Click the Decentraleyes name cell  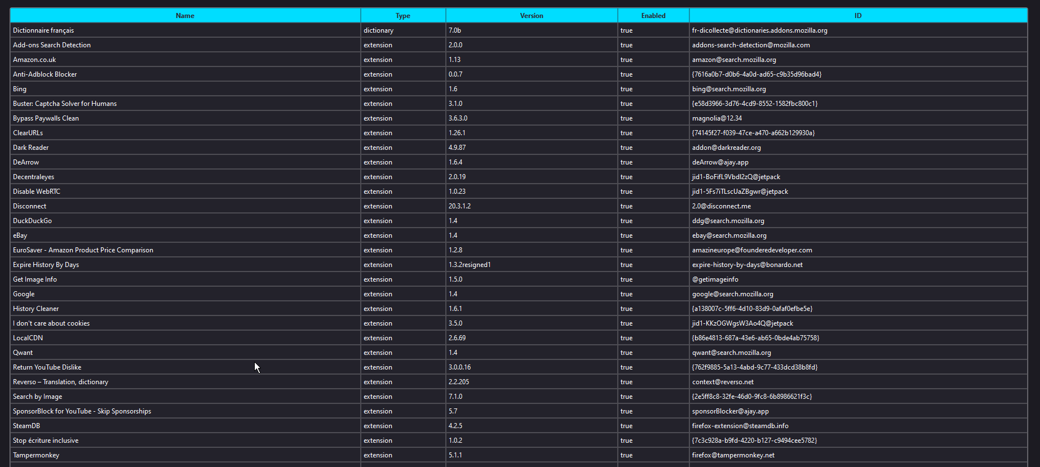tap(185, 177)
